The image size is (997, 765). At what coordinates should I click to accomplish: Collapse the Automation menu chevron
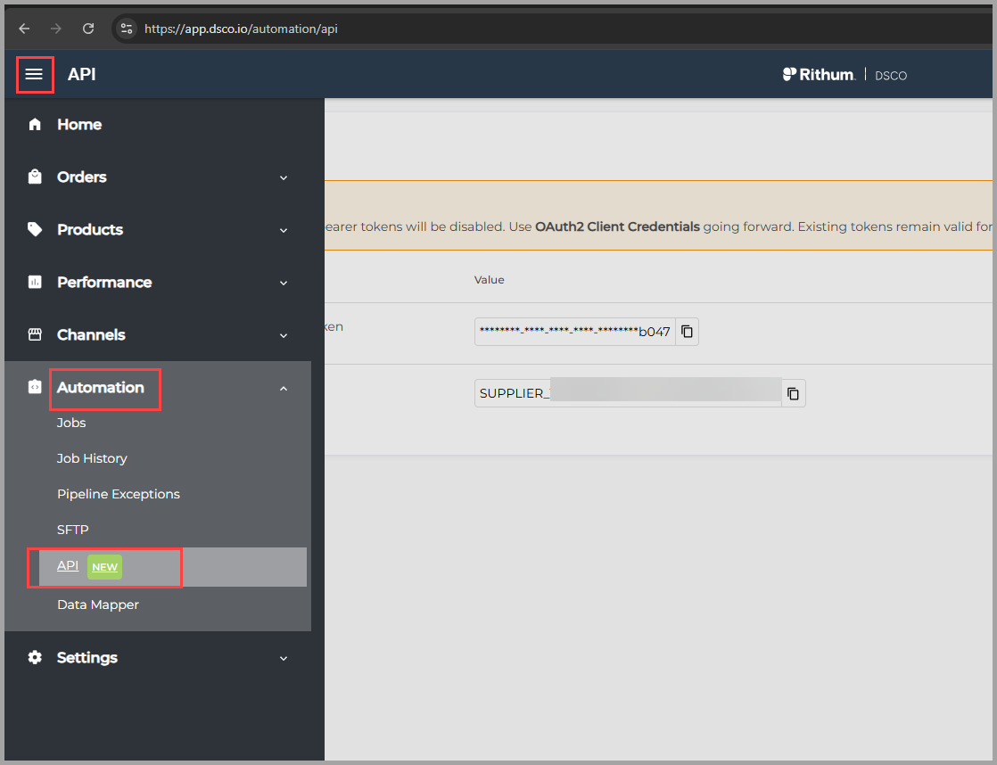[x=284, y=389]
